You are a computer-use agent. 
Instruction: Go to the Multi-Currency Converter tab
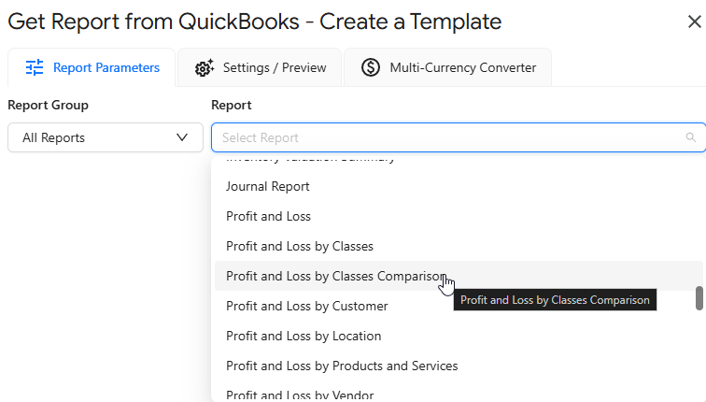[448, 67]
